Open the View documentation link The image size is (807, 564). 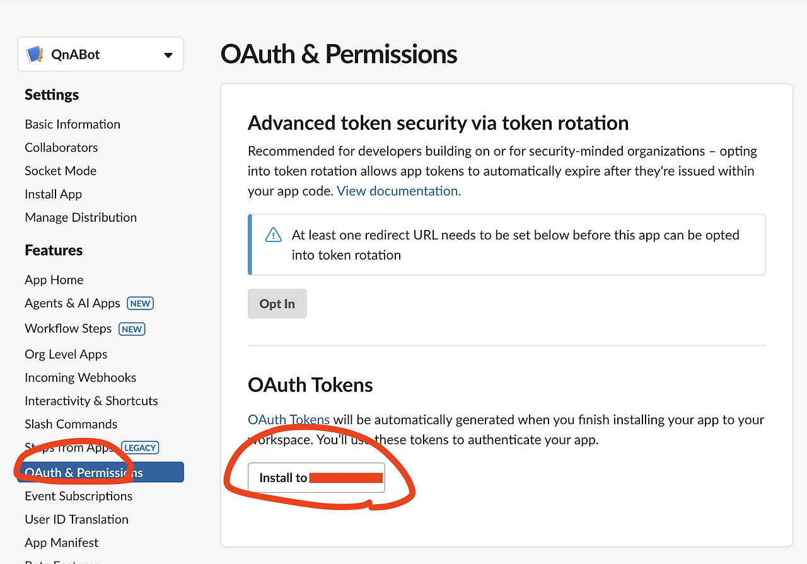398,191
